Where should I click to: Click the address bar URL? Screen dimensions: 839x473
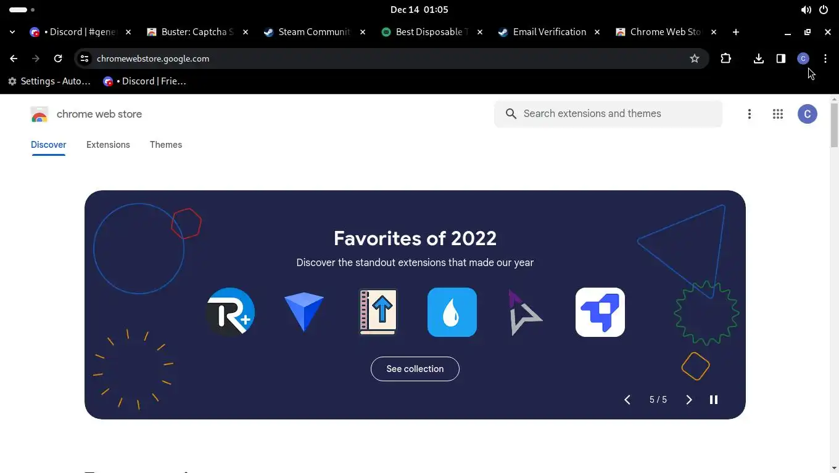click(x=153, y=59)
